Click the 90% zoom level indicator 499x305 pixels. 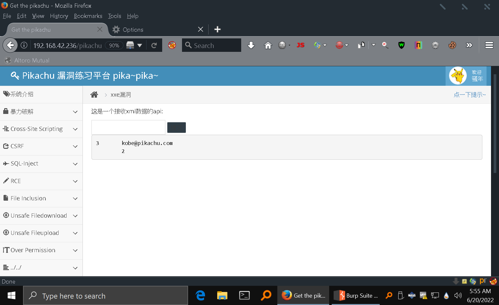(x=114, y=45)
